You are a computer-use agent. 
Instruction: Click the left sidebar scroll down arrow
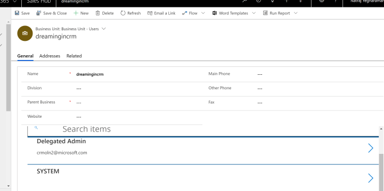pos(9,186)
